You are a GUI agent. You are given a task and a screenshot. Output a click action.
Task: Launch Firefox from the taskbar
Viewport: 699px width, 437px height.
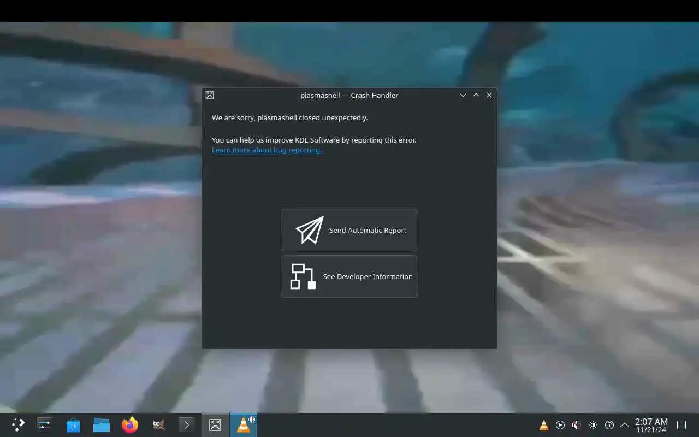(x=130, y=424)
